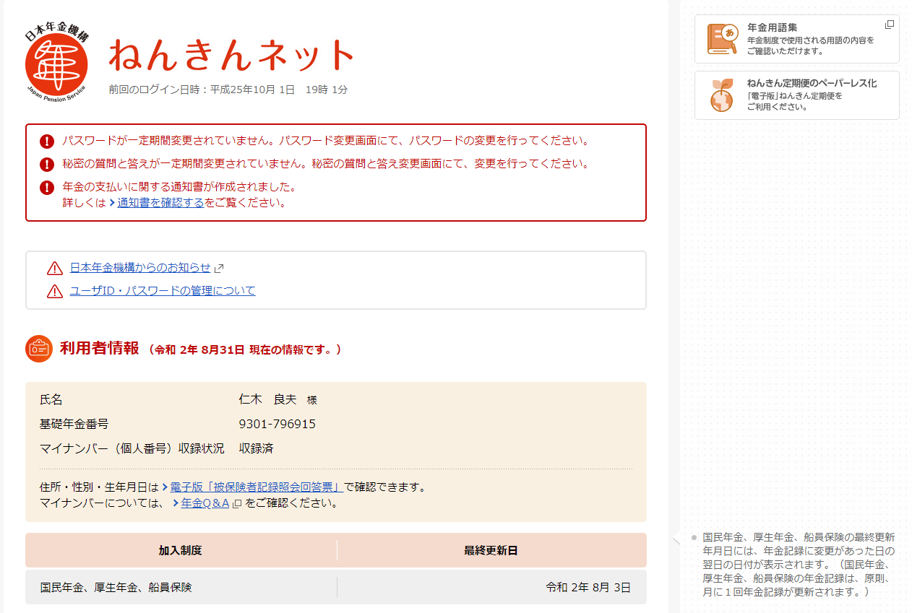The height and width of the screenshot is (613, 912).
Task: Click arrow before 年金Q＆A
Action: pos(176,503)
